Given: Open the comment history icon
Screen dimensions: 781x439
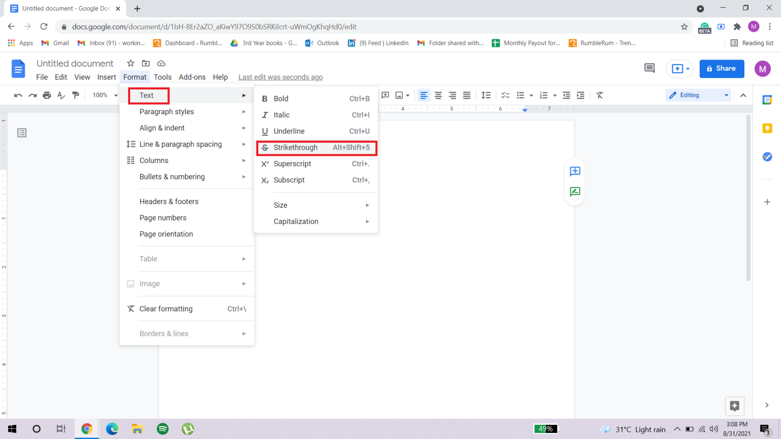Looking at the screenshot, I should 649,69.
